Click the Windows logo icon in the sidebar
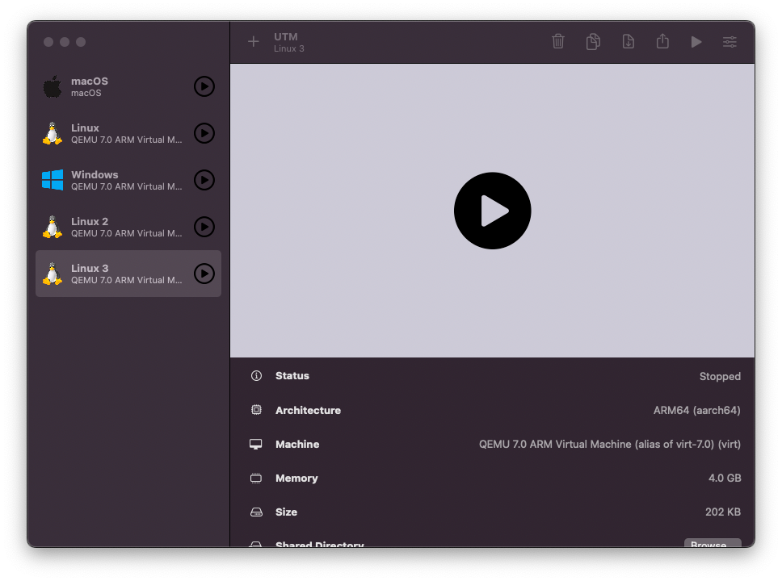This screenshot has width=782, height=581. tap(53, 180)
